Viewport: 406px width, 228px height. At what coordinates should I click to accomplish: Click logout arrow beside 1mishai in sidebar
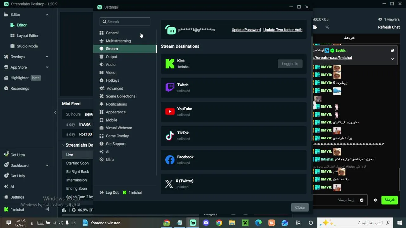pos(47,210)
